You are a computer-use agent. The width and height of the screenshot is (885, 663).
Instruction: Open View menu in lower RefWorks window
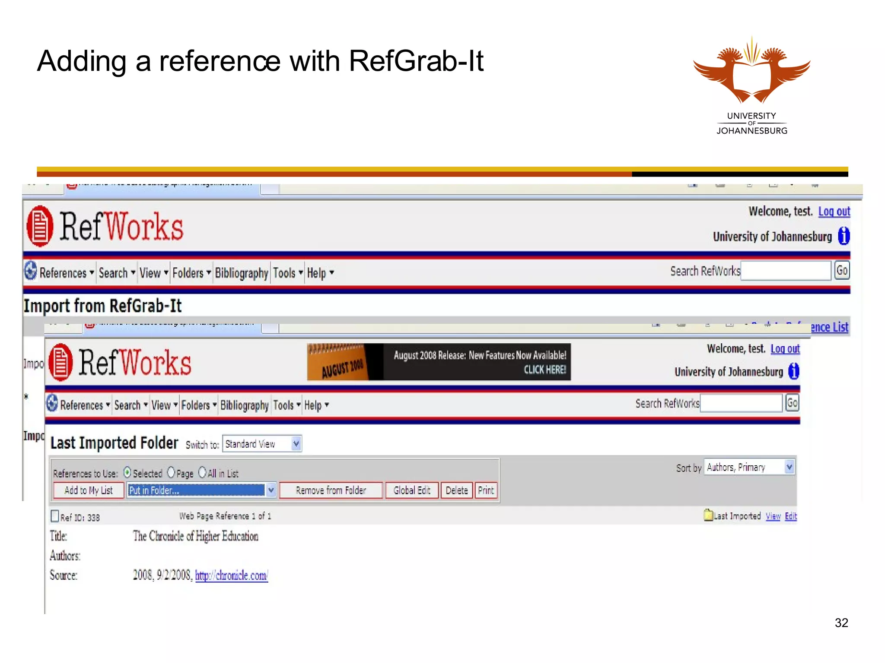[165, 405]
